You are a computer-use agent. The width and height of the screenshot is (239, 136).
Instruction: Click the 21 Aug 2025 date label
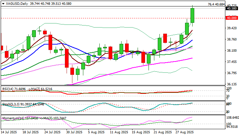(x=163, y=132)
